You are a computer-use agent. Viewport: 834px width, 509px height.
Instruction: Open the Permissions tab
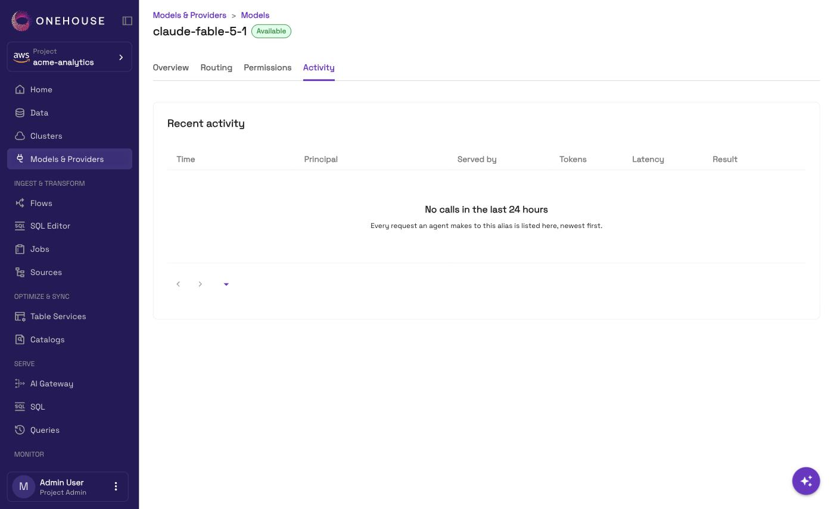(267, 67)
